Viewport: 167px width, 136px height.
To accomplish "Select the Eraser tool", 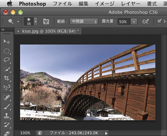I will tap(7, 133).
